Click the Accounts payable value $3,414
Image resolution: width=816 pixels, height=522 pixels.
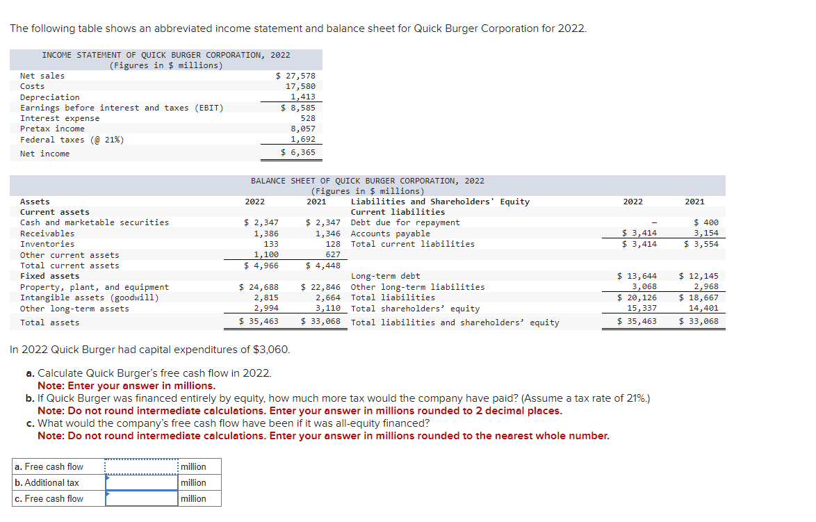[x=635, y=233]
